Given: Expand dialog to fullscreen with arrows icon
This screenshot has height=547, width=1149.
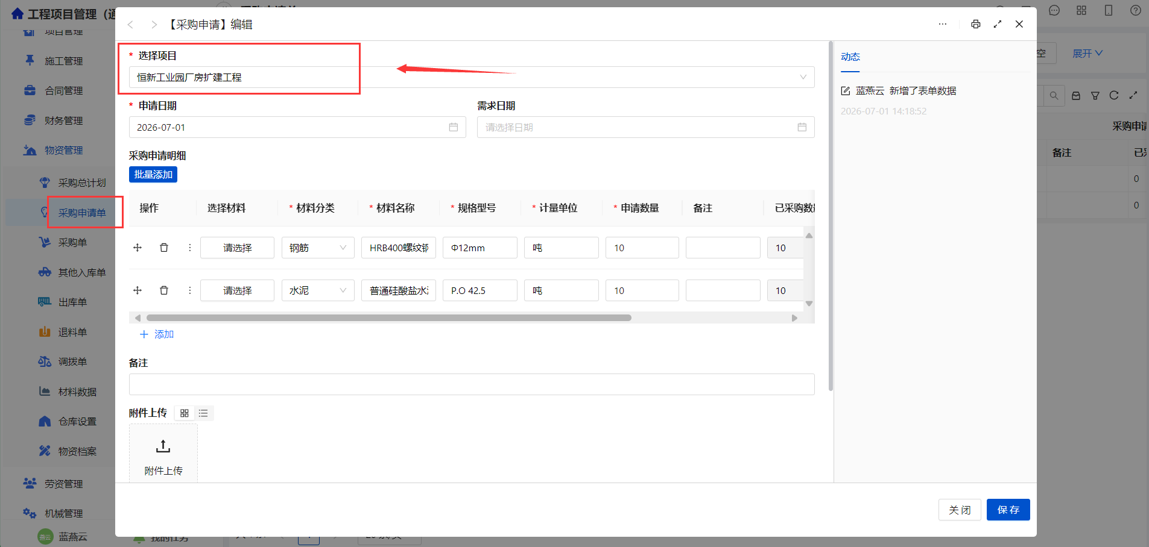Looking at the screenshot, I should tap(998, 24).
